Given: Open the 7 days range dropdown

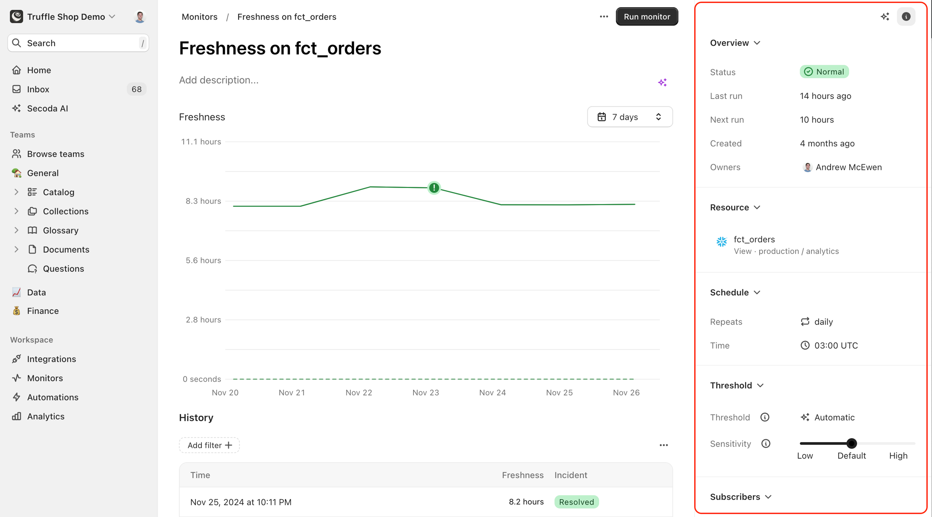Looking at the screenshot, I should (629, 117).
